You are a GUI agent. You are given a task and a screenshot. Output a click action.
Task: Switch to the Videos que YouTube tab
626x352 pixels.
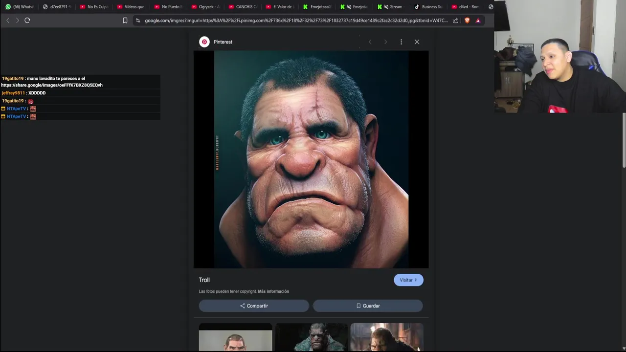pos(131,7)
